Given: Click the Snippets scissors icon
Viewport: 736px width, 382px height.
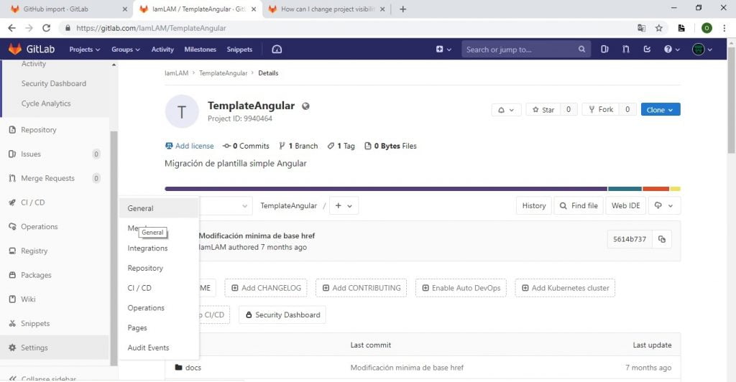Looking at the screenshot, I should point(12,323).
